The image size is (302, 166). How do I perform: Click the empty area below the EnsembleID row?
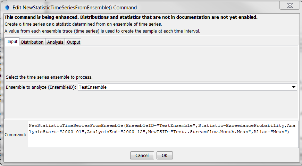coord(151,105)
